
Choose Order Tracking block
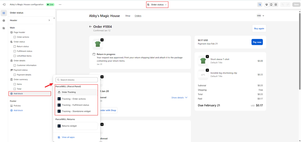[77, 92]
